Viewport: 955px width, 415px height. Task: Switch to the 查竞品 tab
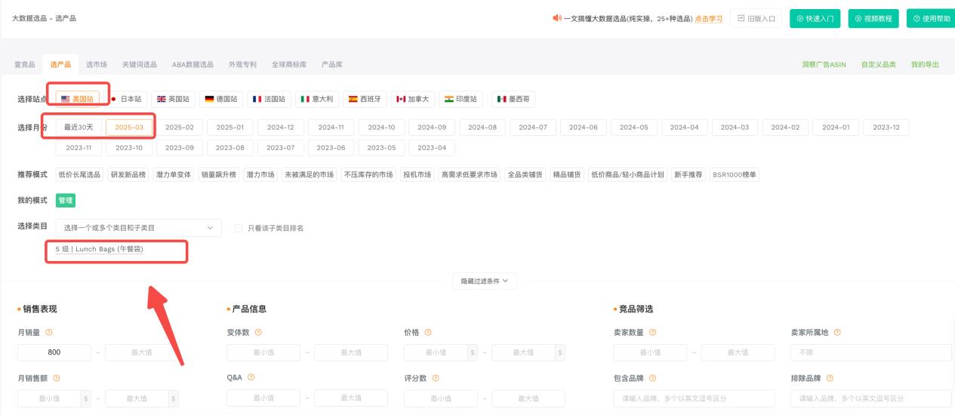point(24,65)
